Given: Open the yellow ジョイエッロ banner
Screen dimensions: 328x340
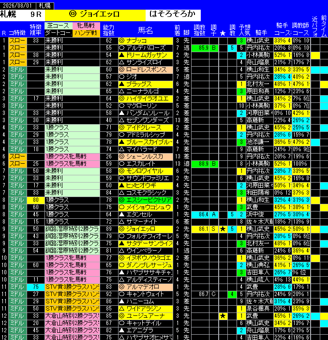Looking at the screenshot, I should point(95,15).
